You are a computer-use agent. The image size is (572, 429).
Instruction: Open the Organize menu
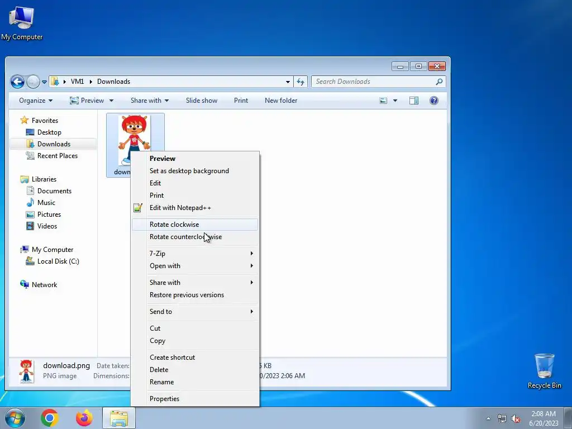tap(36, 101)
